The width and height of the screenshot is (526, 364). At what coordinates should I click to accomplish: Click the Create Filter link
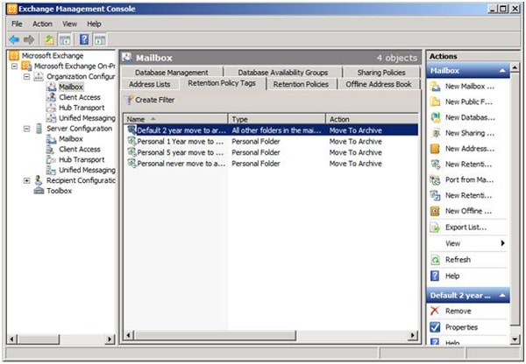coord(154,100)
